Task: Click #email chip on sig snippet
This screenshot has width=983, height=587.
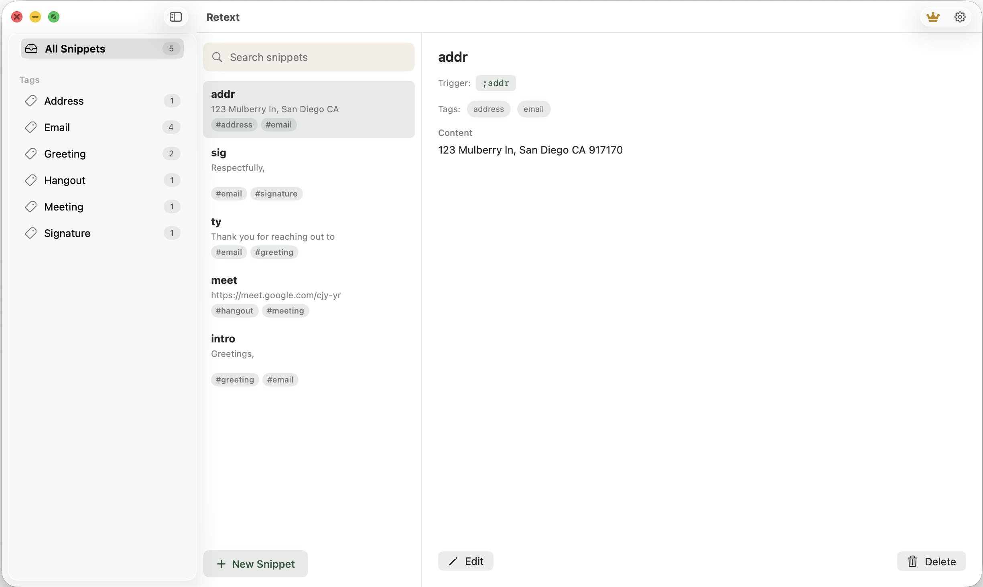Action: 229,194
